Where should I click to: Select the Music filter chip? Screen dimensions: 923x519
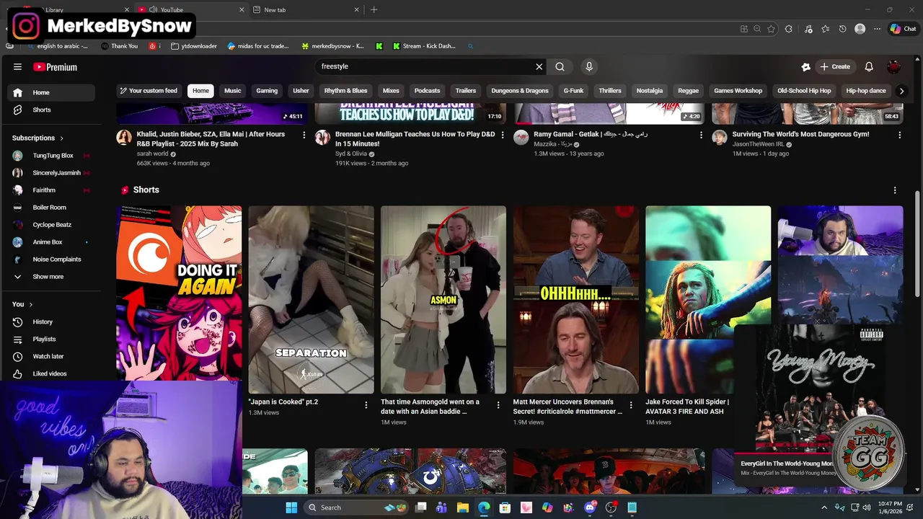point(232,91)
